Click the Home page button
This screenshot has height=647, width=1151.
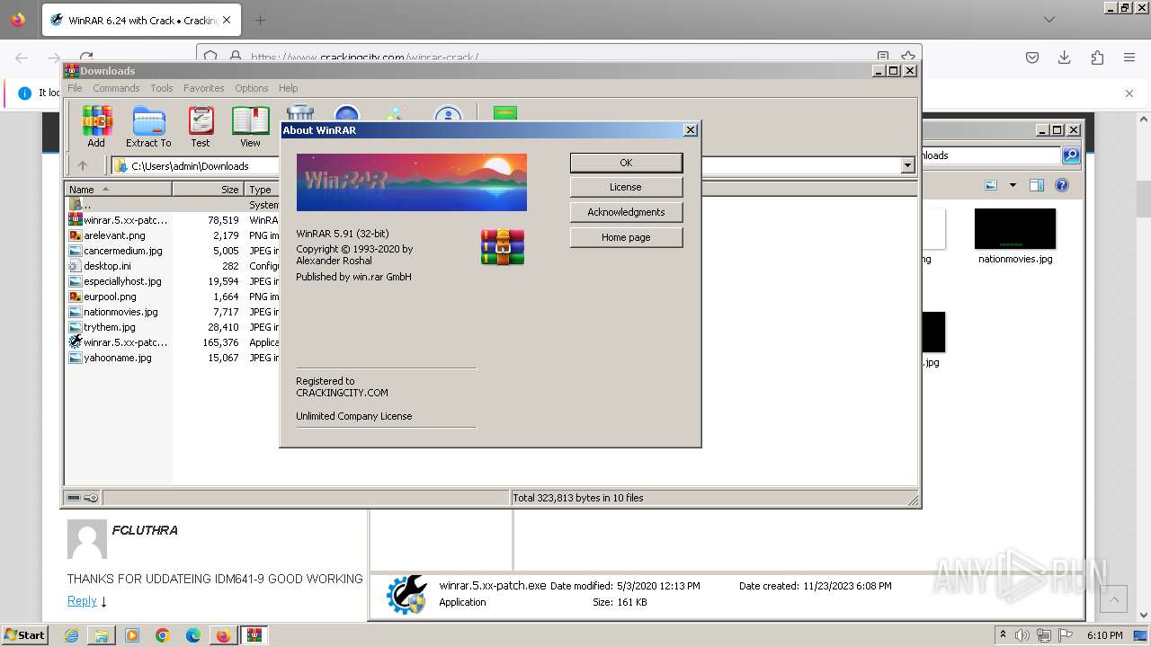(626, 237)
